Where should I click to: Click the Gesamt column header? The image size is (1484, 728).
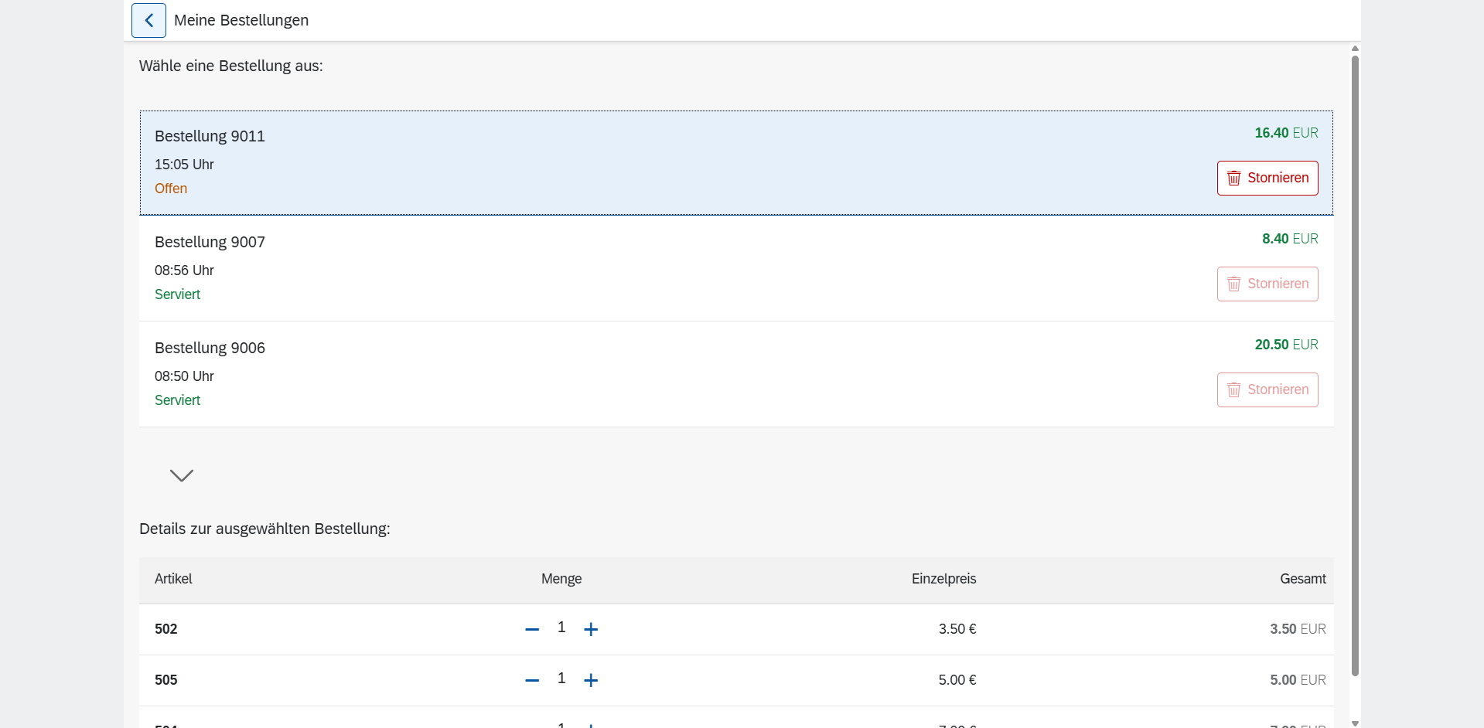[x=1302, y=580]
